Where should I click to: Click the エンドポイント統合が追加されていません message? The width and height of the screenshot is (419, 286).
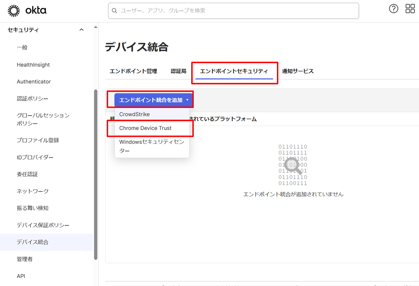click(x=293, y=194)
